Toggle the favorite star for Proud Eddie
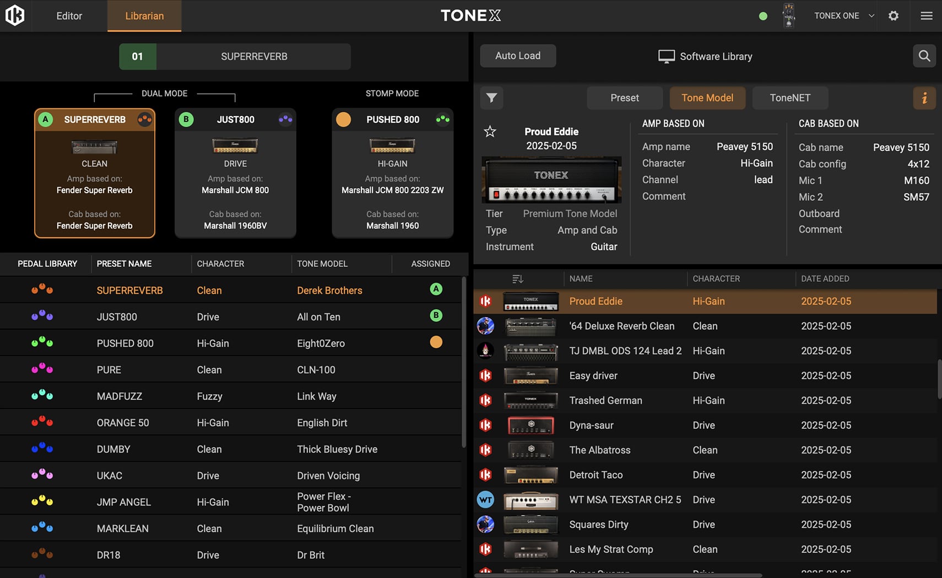The height and width of the screenshot is (578, 942). (490, 132)
